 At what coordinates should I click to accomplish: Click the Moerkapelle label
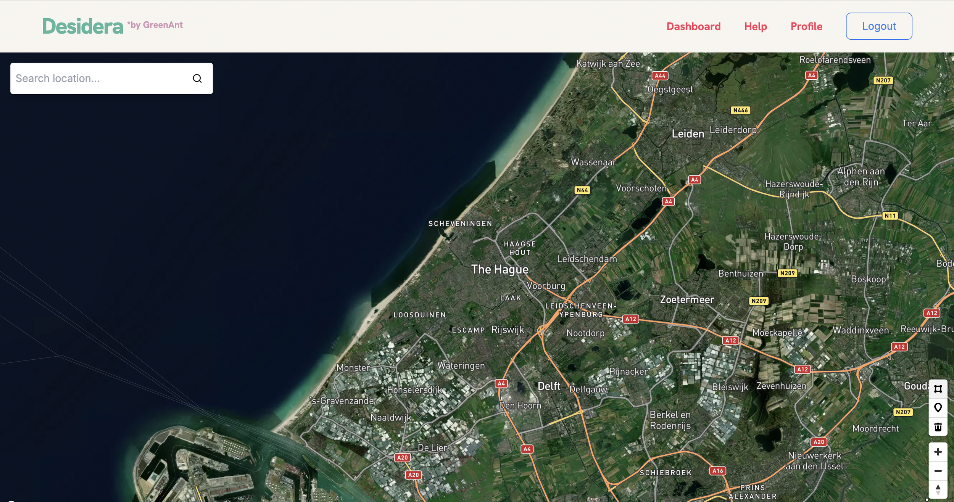tap(777, 333)
